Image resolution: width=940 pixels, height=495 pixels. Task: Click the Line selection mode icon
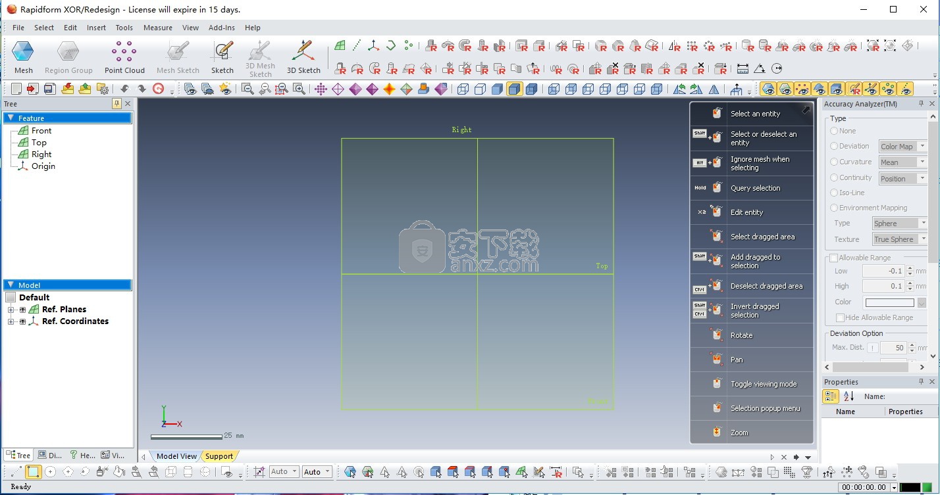pos(16,471)
